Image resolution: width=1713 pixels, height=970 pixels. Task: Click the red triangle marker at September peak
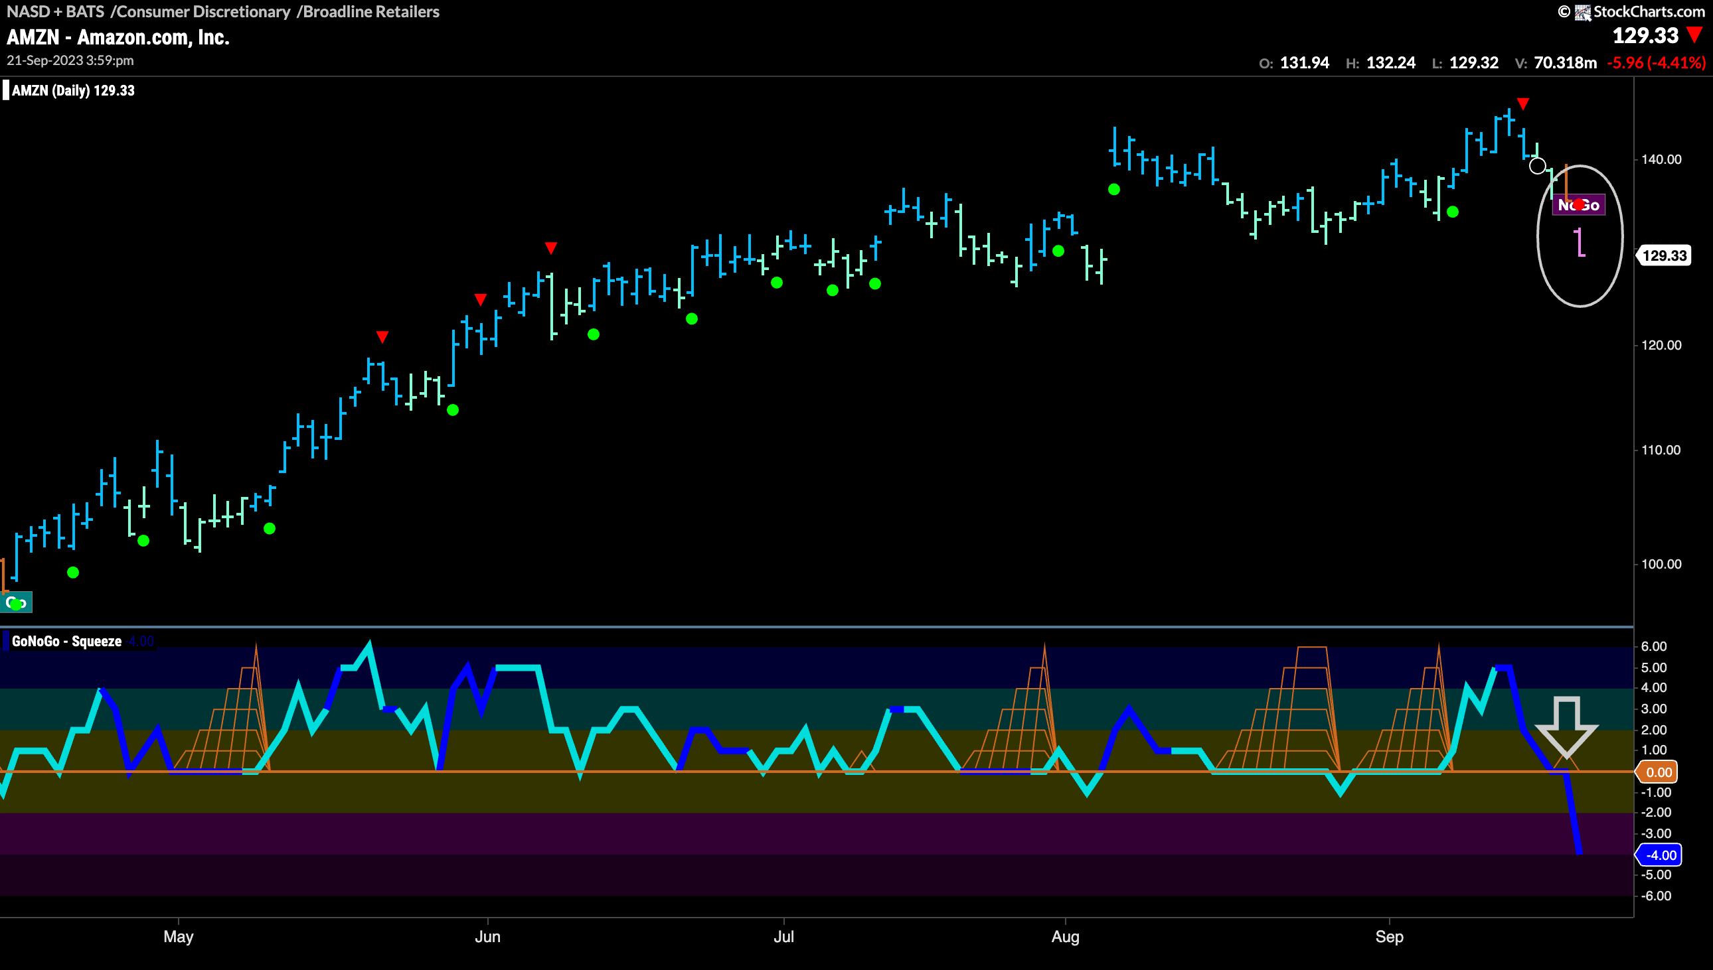pyautogui.click(x=1523, y=104)
